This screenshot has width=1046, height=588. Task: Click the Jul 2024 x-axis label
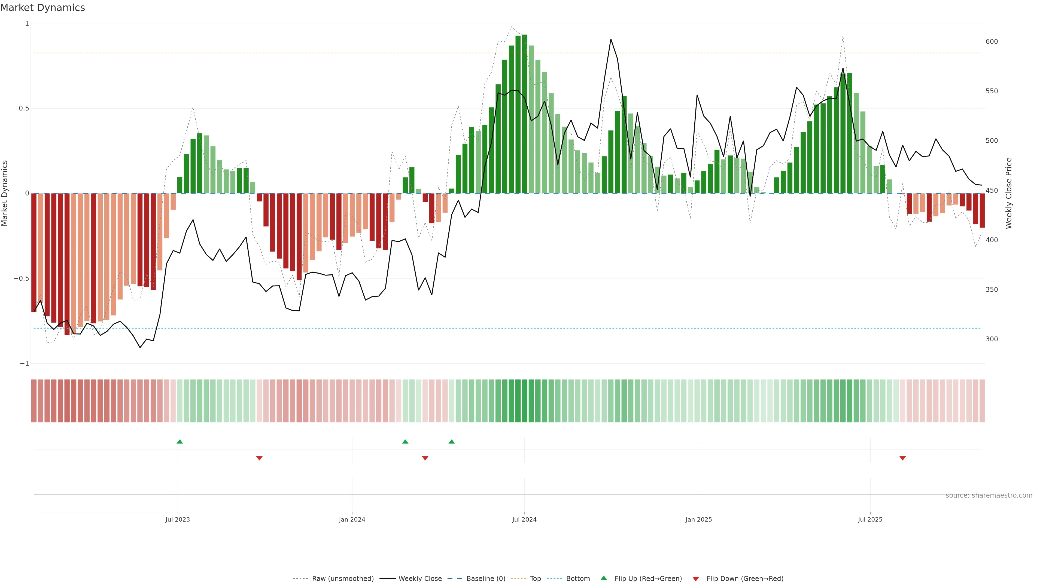[x=524, y=519]
